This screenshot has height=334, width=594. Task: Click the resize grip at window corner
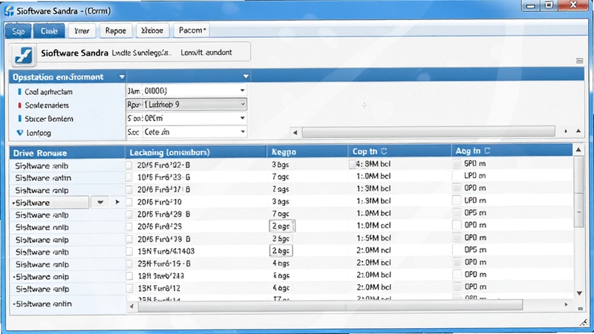tap(584, 322)
